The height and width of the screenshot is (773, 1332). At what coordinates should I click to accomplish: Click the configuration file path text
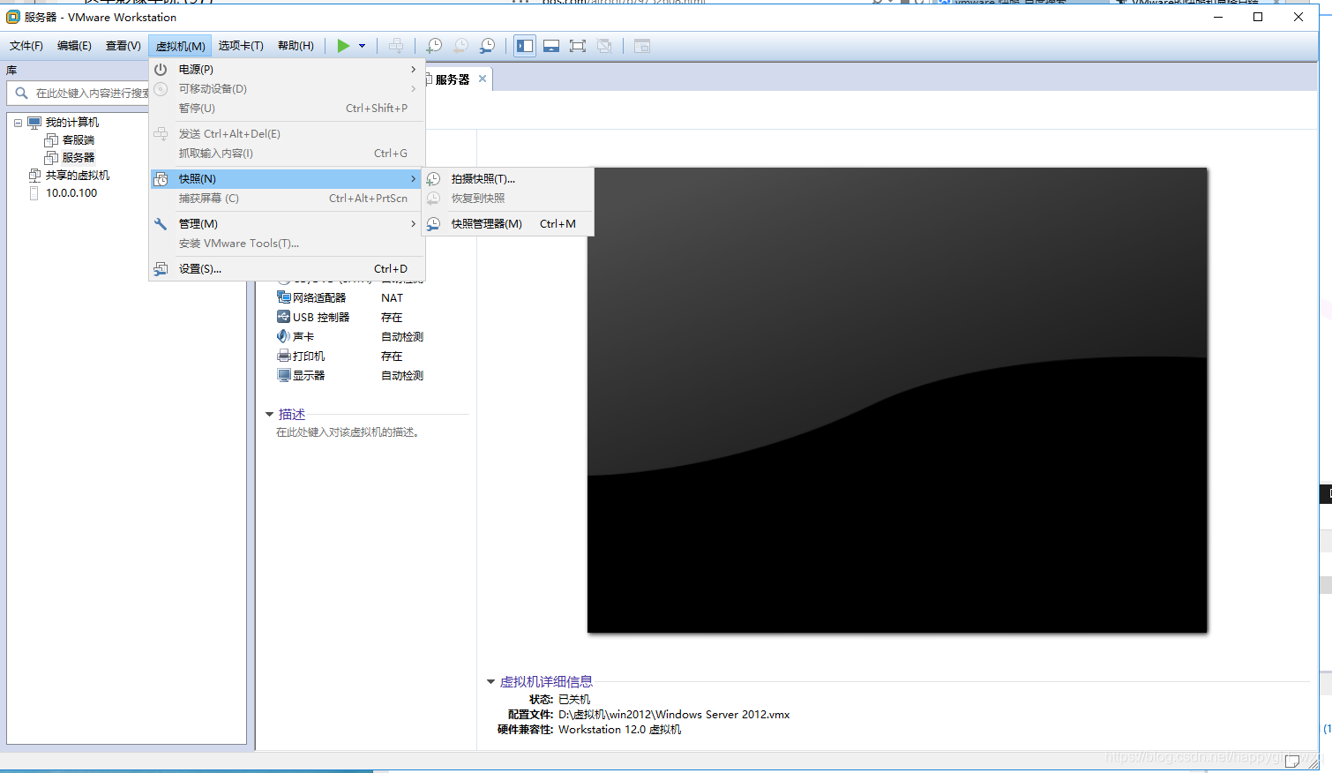pyautogui.click(x=674, y=715)
